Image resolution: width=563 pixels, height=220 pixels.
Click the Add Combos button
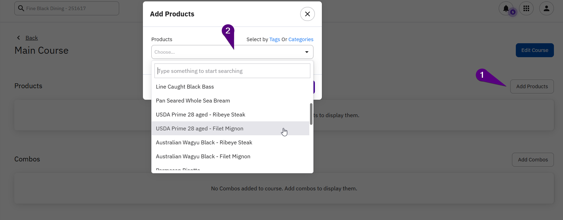(533, 160)
